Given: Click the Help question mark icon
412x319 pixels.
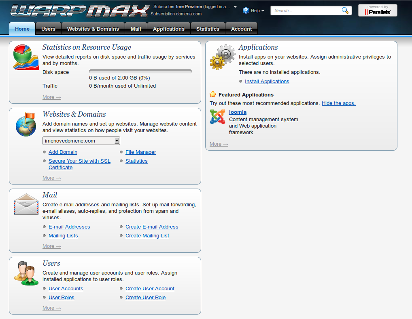Looking at the screenshot, I should tap(246, 10).
